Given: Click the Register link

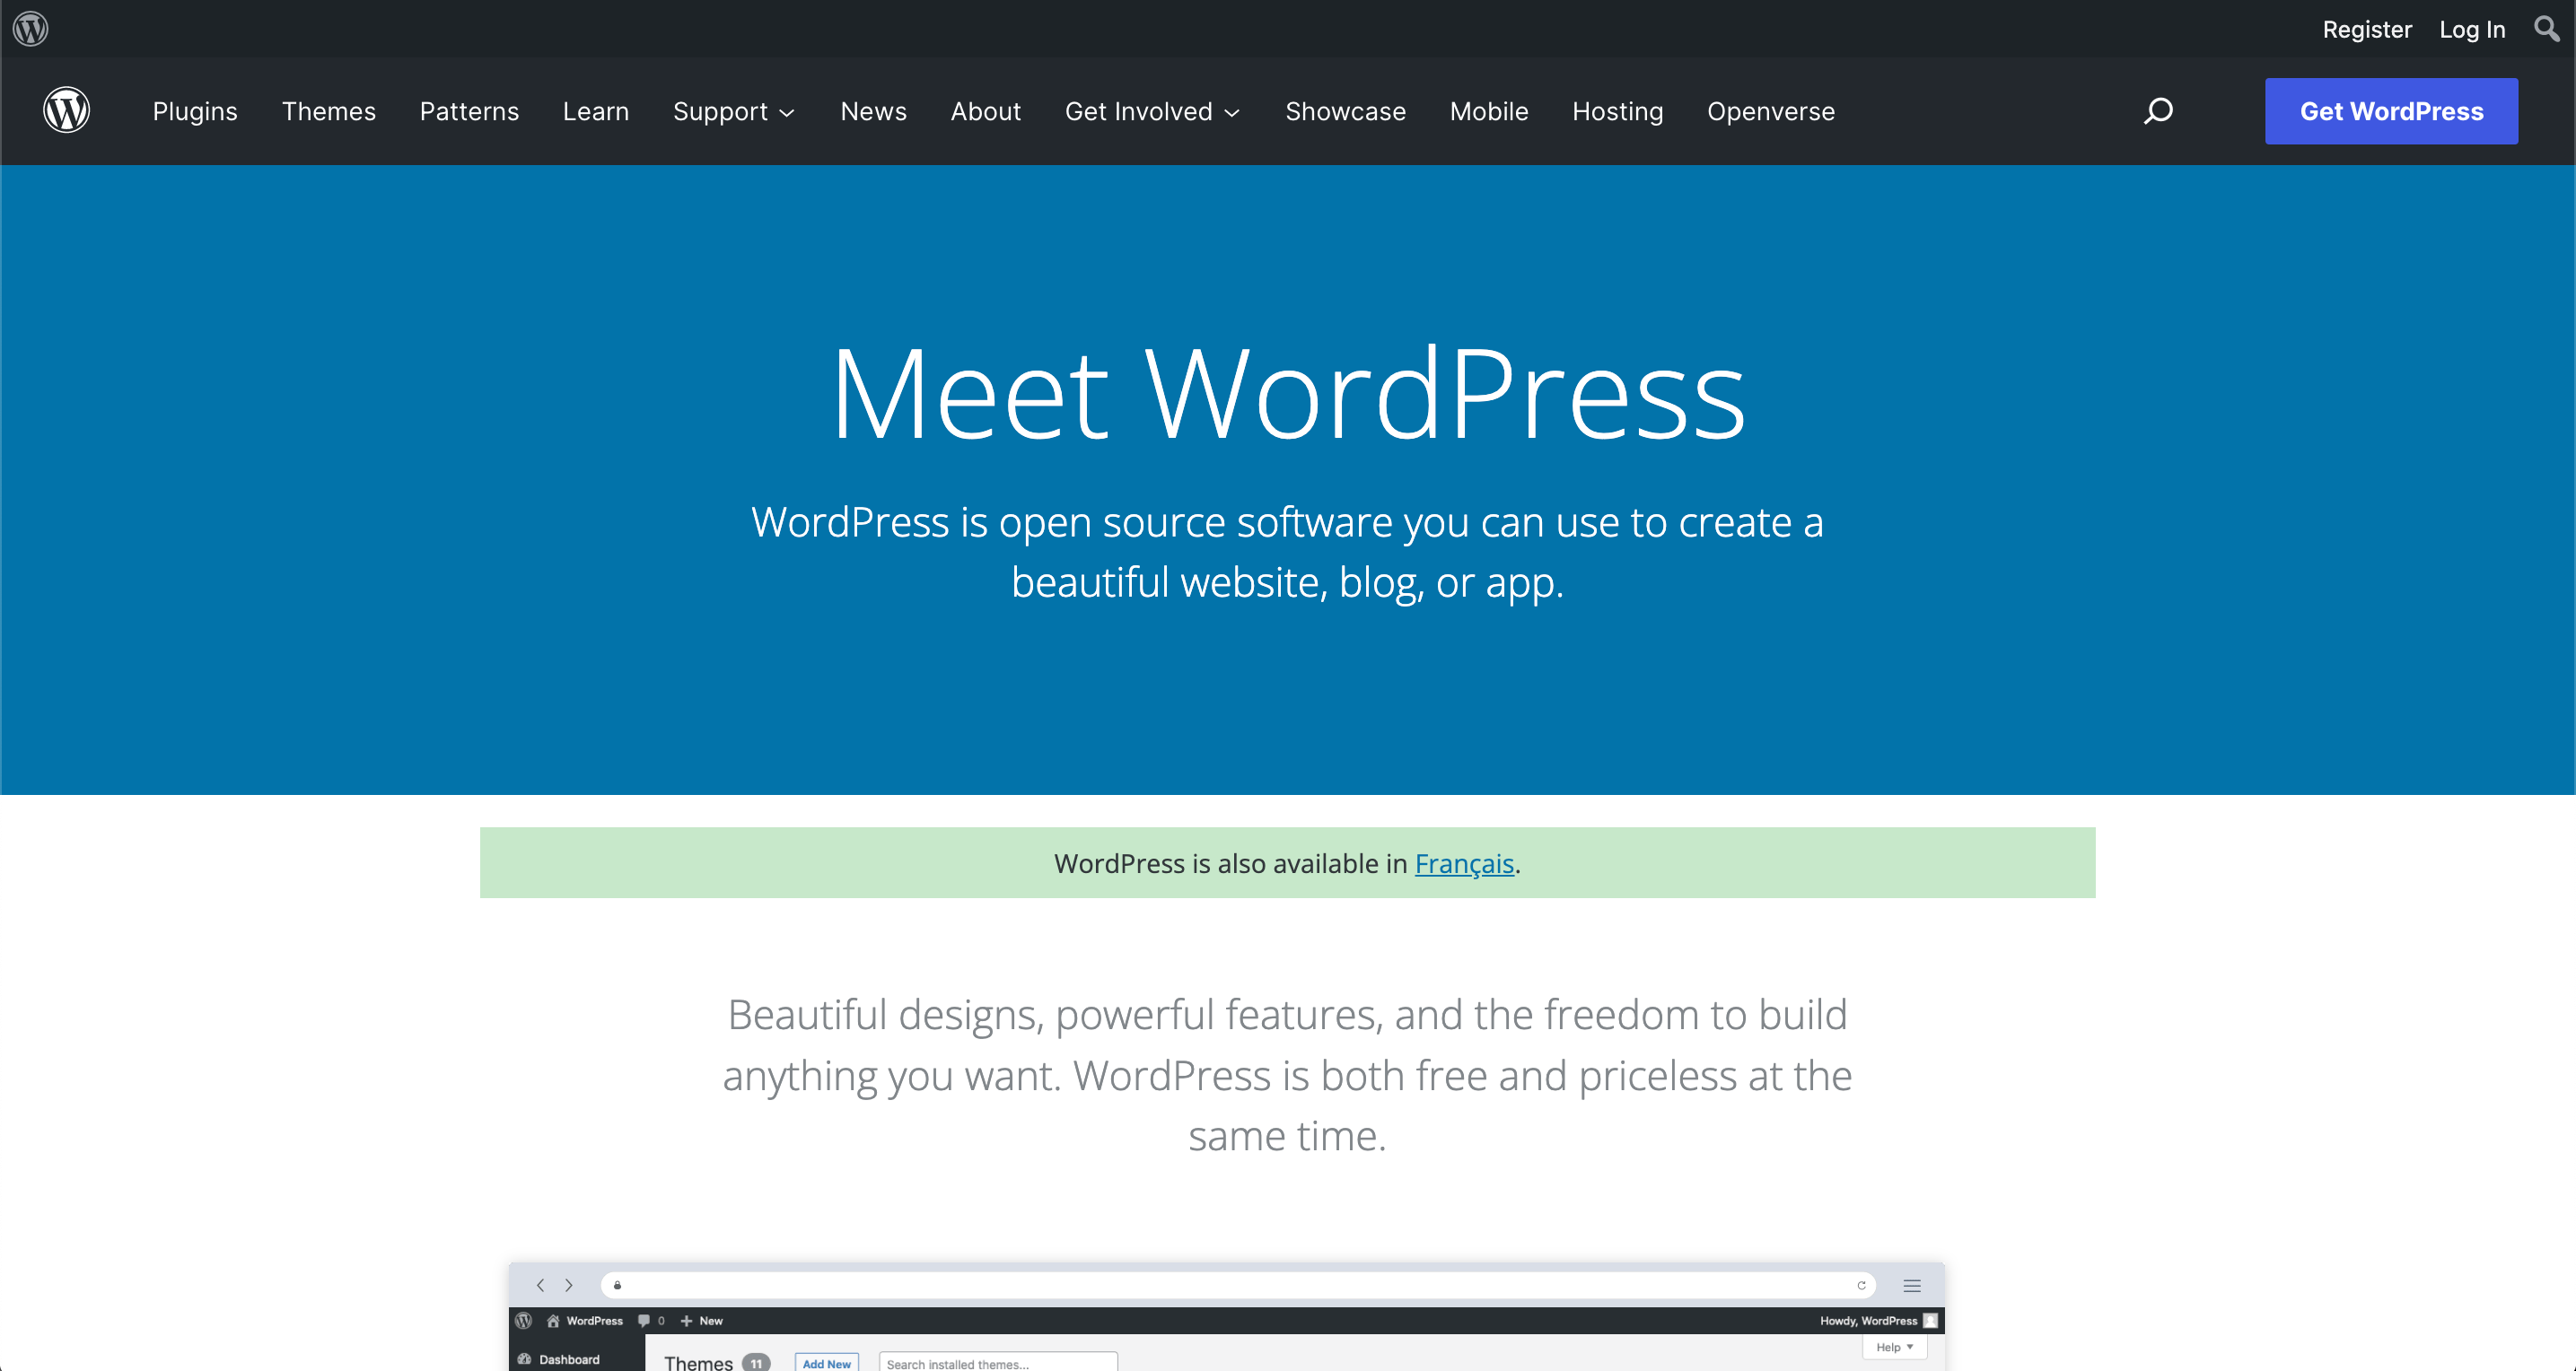Looking at the screenshot, I should (2371, 29).
